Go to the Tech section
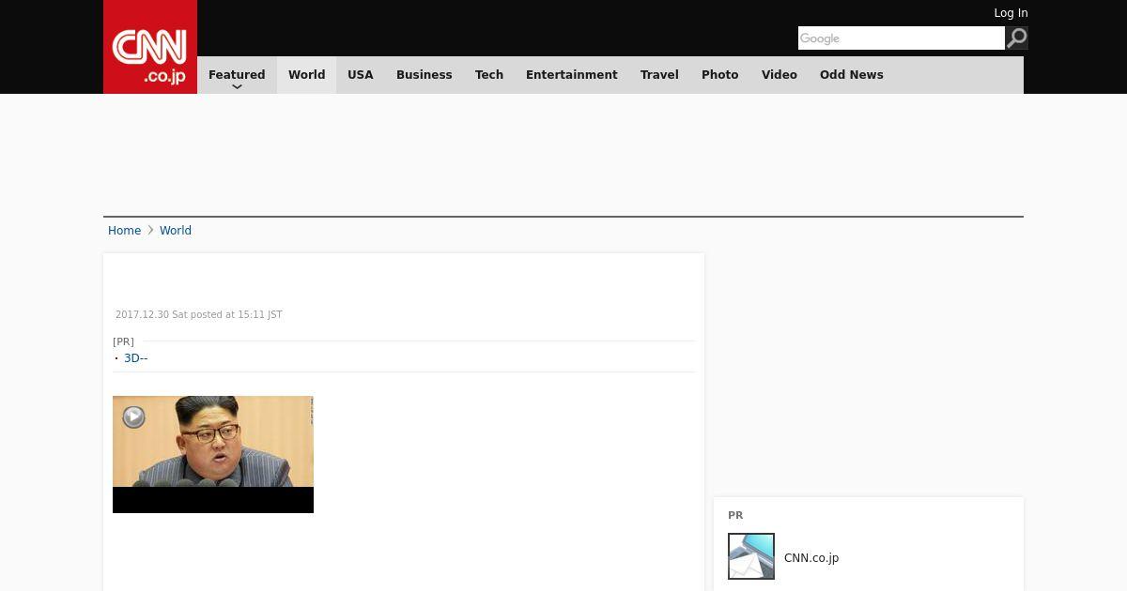Image resolution: width=1127 pixels, height=591 pixels. (489, 75)
